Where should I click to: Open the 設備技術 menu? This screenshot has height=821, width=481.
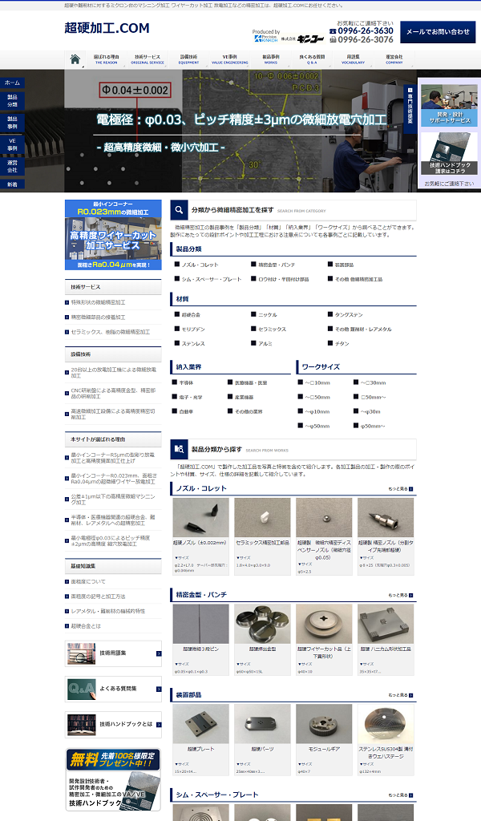(189, 59)
